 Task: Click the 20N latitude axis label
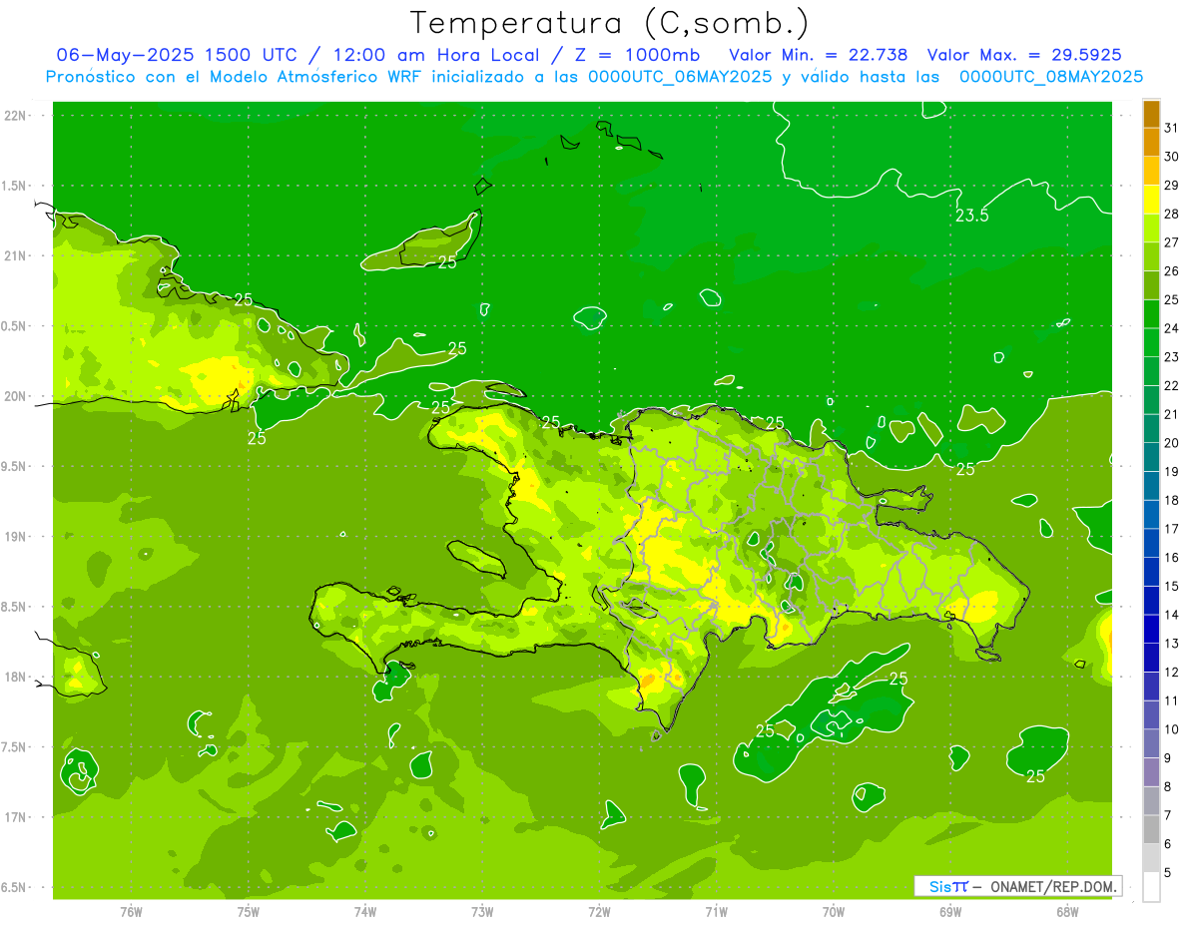click(x=17, y=396)
